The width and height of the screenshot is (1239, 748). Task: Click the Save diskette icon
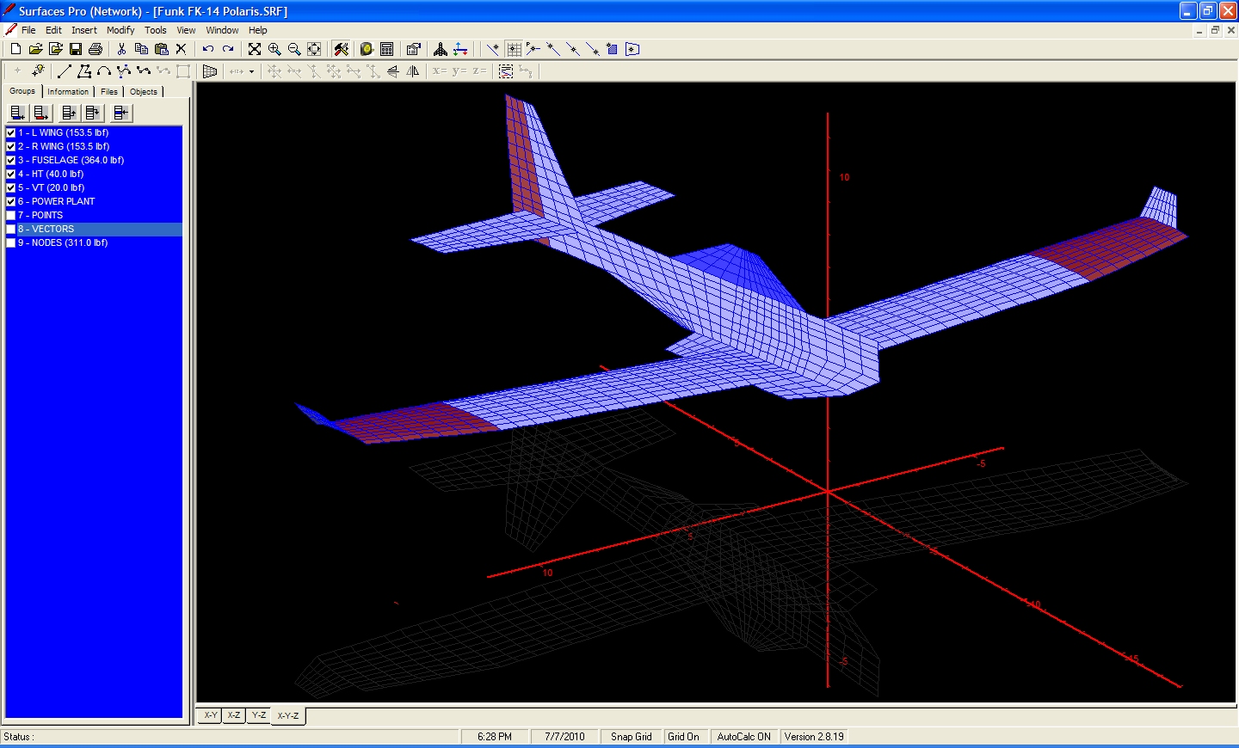76,49
